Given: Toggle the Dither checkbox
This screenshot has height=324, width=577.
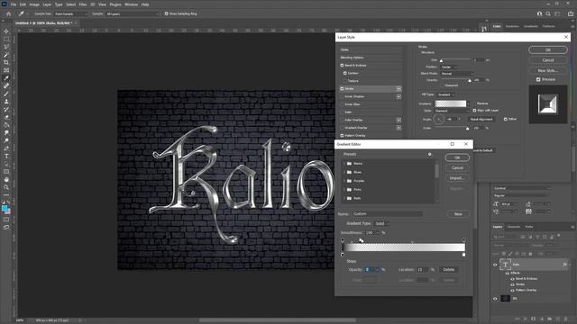Looking at the screenshot, I should pos(505,119).
